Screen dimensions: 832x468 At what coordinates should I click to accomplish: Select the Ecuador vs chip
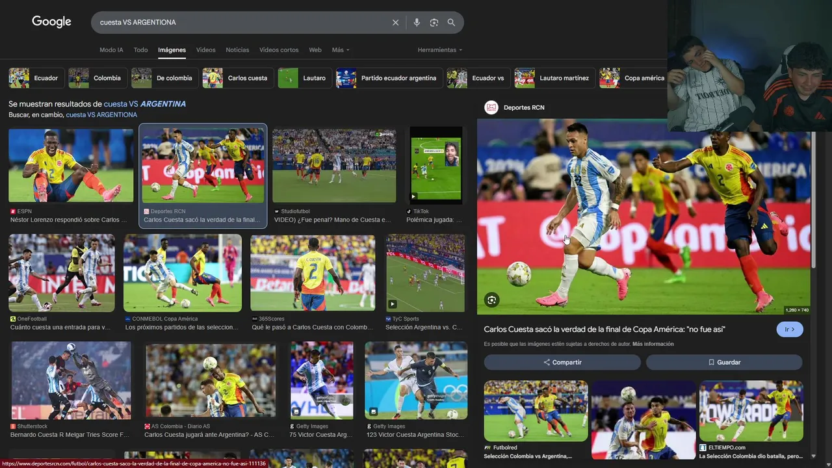[x=478, y=78]
